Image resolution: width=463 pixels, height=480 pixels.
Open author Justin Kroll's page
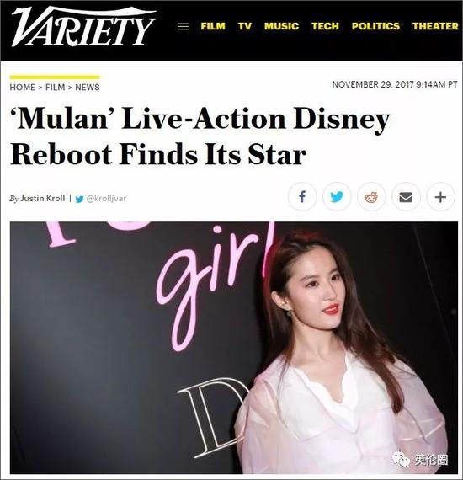(x=43, y=199)
